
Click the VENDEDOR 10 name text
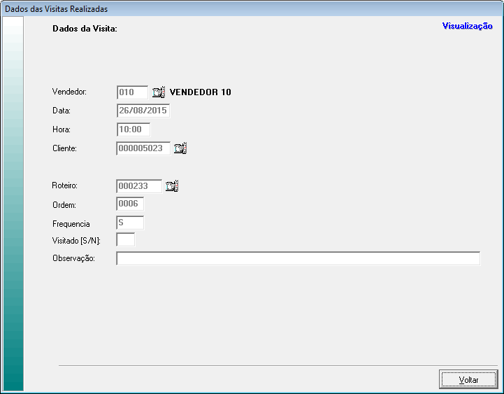pyautogui.click(x=200, y=92)
